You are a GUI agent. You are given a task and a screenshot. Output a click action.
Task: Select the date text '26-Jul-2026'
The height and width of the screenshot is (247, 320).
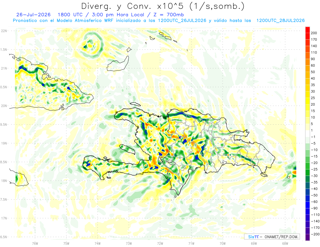pos(33,14)
